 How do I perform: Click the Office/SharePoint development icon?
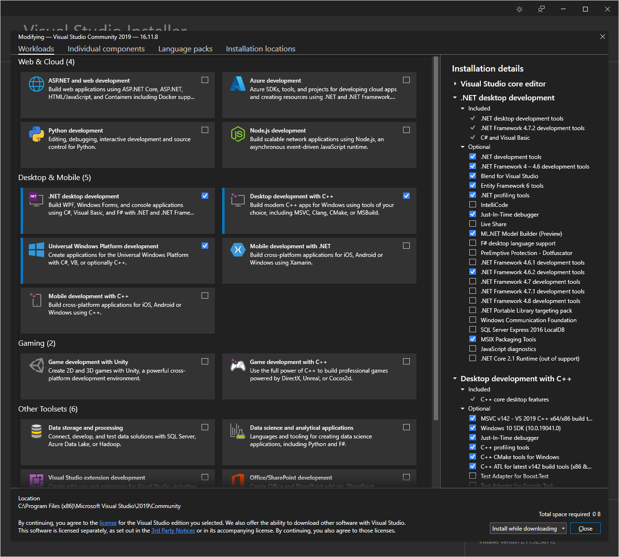pos(238,481)
